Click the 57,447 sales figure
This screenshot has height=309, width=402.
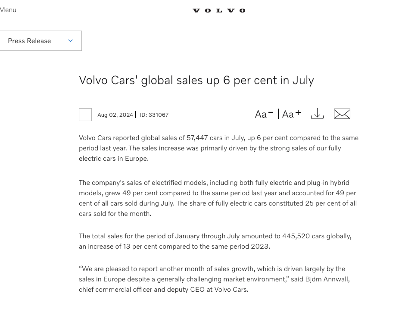click(197, 138)
